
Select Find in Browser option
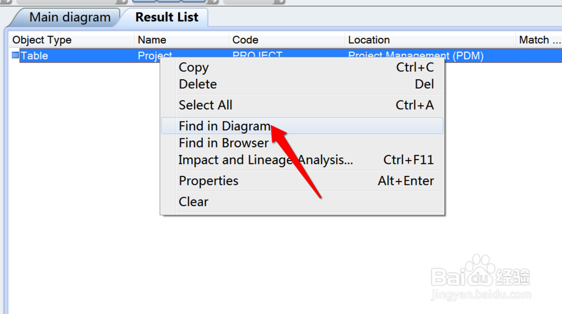pos(224,143)
